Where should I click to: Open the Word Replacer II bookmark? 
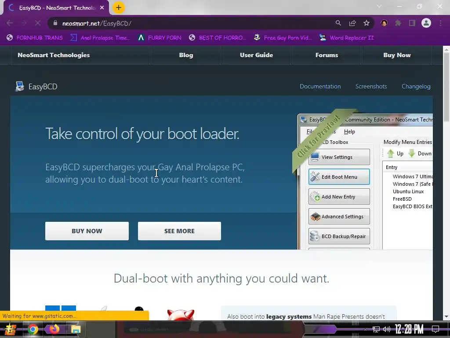[x=347, y=38]
